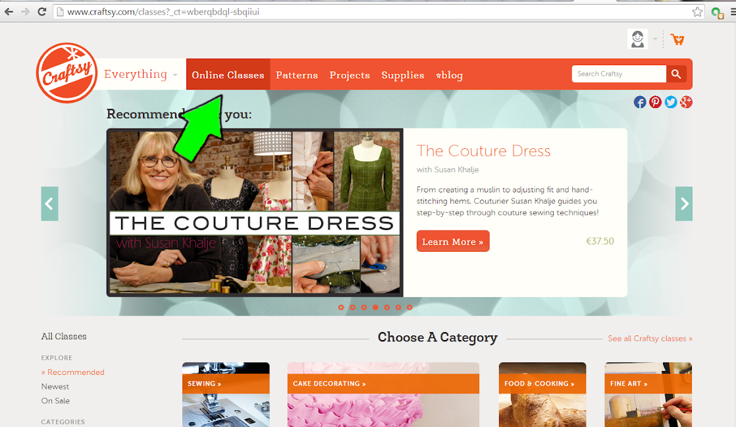Open Craftsy's Google Plus icon

[x=686, y=102]
